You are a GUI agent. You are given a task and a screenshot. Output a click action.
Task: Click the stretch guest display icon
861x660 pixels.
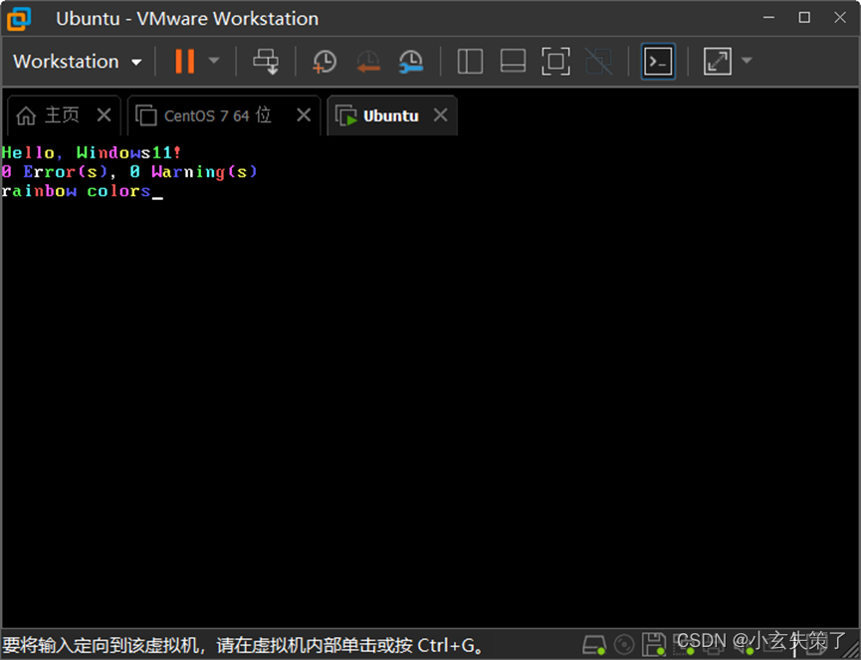[x=717, y=61]
